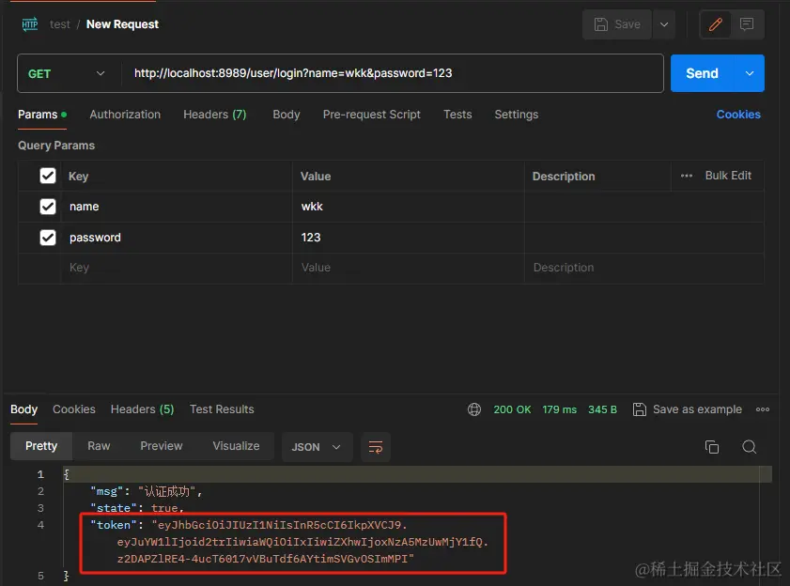Click Save as example text
Viewport: 790px width, 586px height.
click(697, 409)
